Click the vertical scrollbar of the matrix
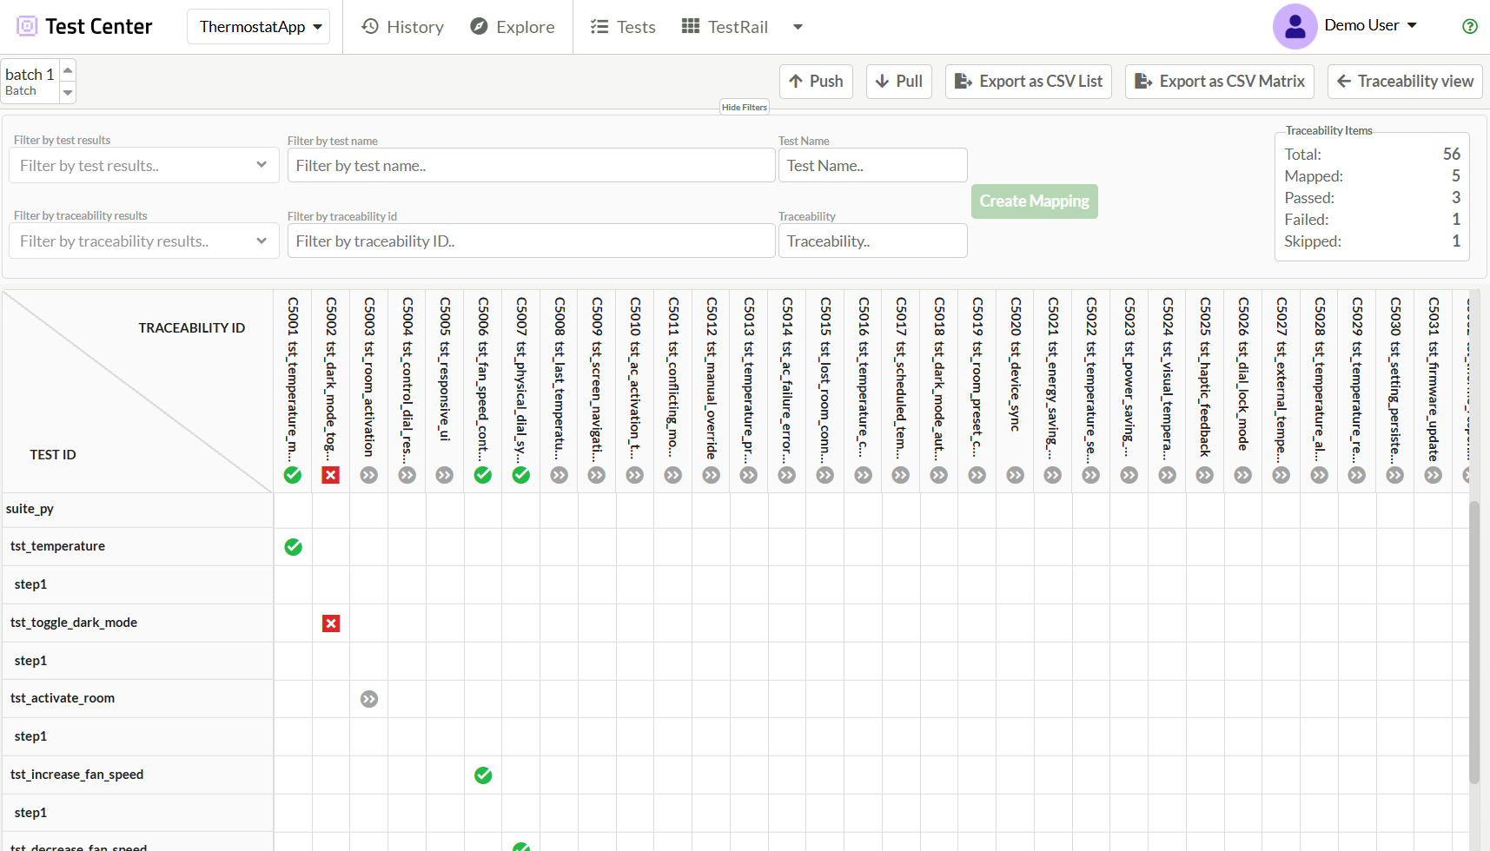The image size is (1490, 851). pos(1473,643)
